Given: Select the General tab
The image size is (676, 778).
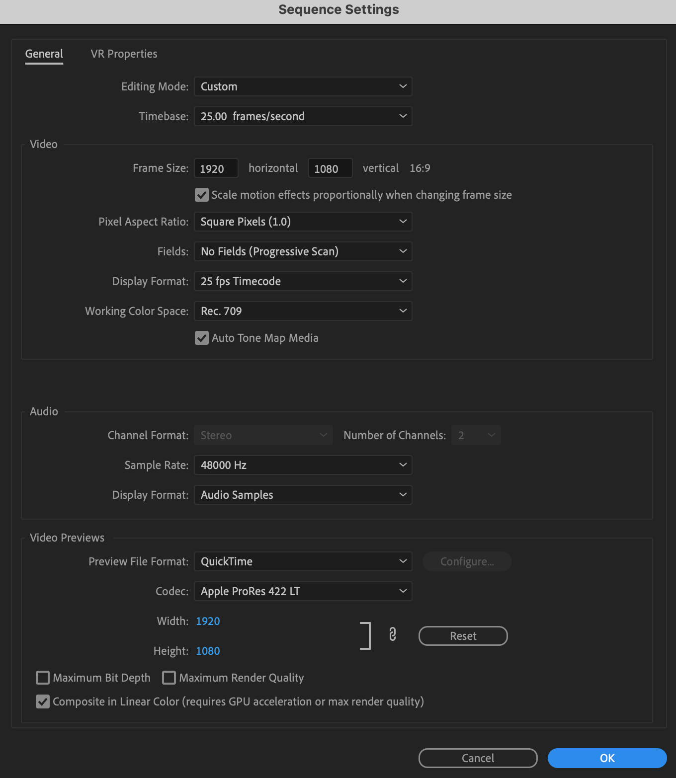Looking at the screenshot, I should 44,54.
